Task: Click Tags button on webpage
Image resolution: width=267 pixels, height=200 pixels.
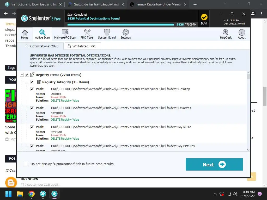Action: point(11,68)
